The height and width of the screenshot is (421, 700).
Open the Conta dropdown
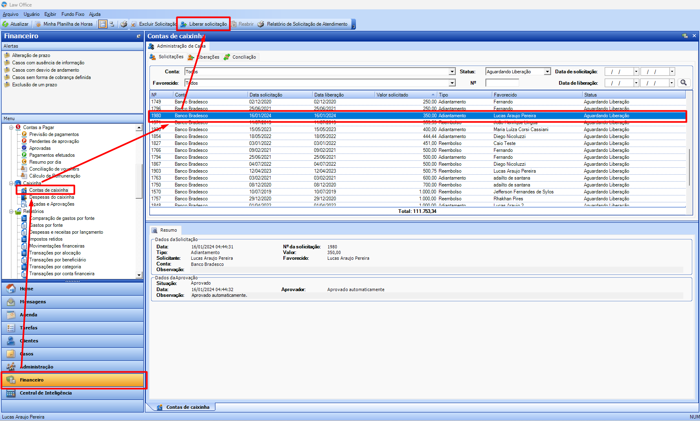point(452,72)
